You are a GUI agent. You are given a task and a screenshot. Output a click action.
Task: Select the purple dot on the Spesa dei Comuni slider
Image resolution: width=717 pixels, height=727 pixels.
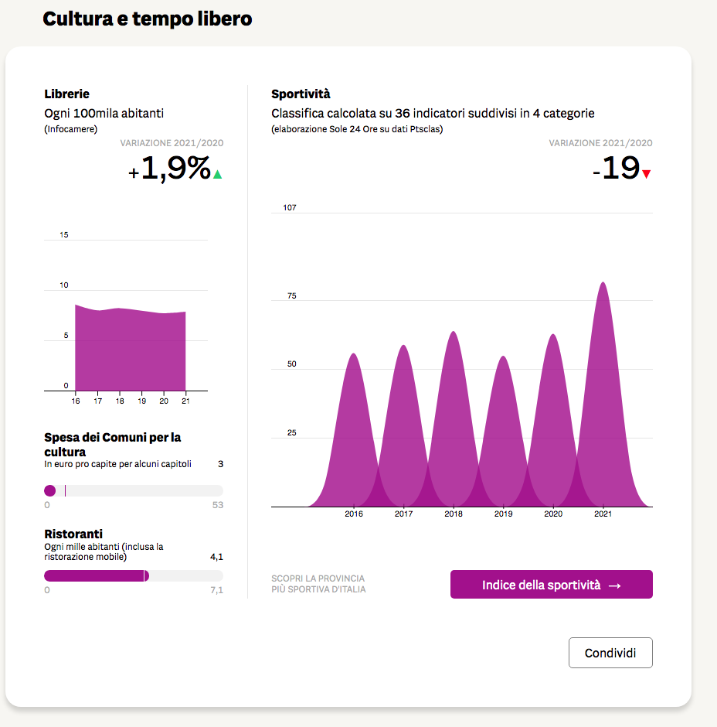pos(50,490)
